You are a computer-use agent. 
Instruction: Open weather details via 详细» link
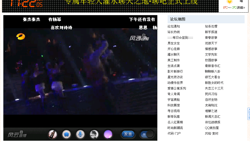[241, 8]
